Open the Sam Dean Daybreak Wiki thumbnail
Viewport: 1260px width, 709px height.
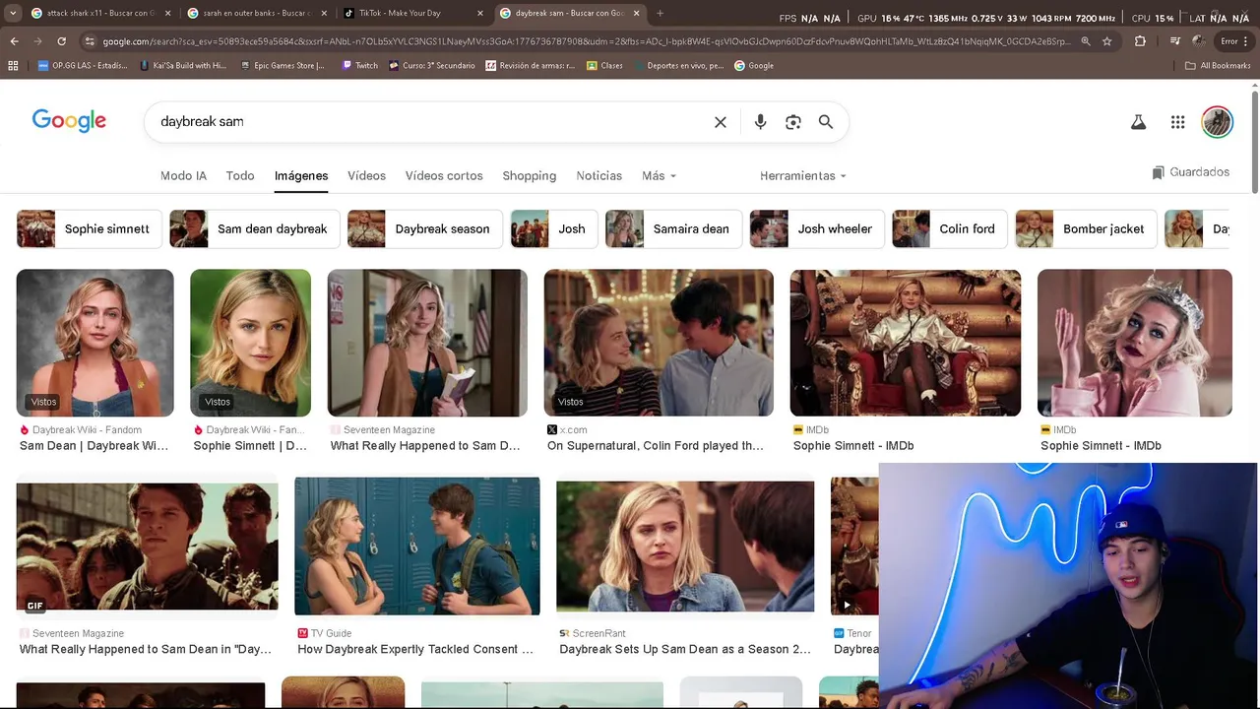[x=94, y=343]
